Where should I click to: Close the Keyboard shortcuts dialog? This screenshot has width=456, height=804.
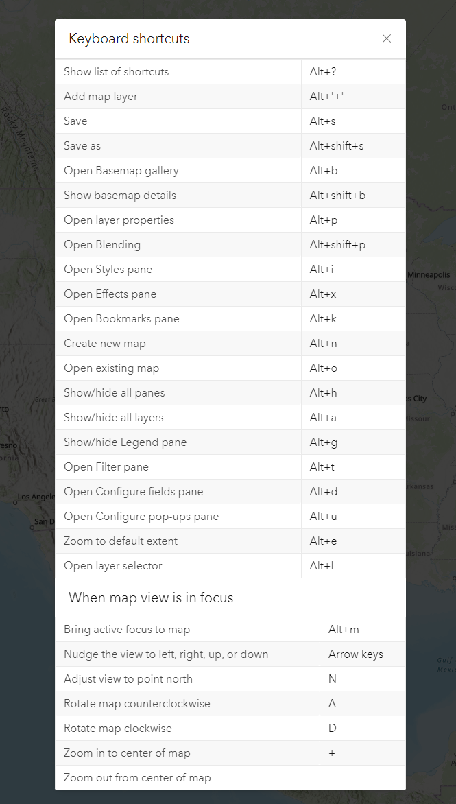(x=387, y=38)
